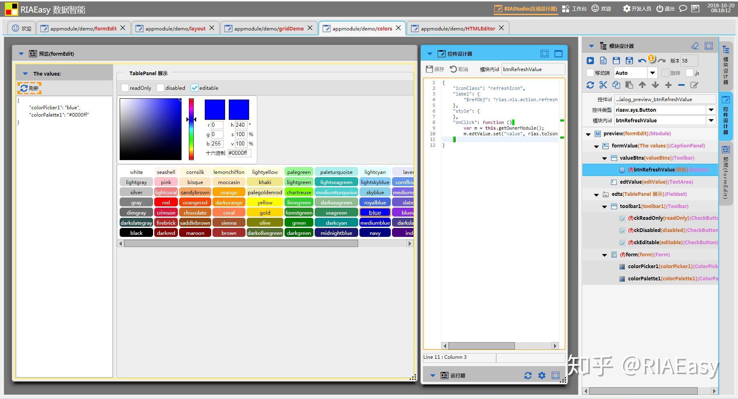
Task: Select the gold color swatch
Action: point(265,213)
